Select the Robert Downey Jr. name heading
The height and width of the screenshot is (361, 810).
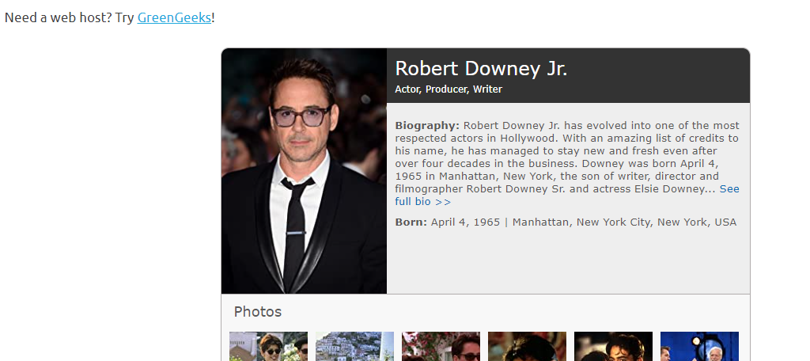point(481,68)
